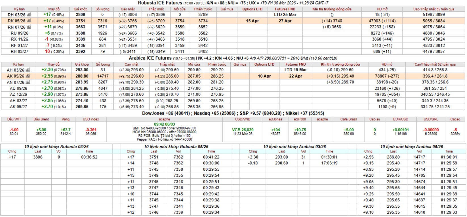Click the "22 Apr" futures FND date
Viewport: 467px width, 217px height.
[296, 76]
